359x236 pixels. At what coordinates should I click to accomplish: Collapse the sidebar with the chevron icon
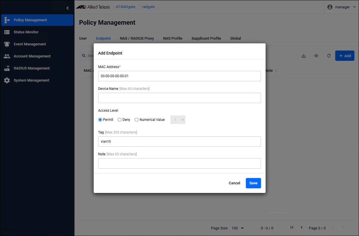pos(68,8)
